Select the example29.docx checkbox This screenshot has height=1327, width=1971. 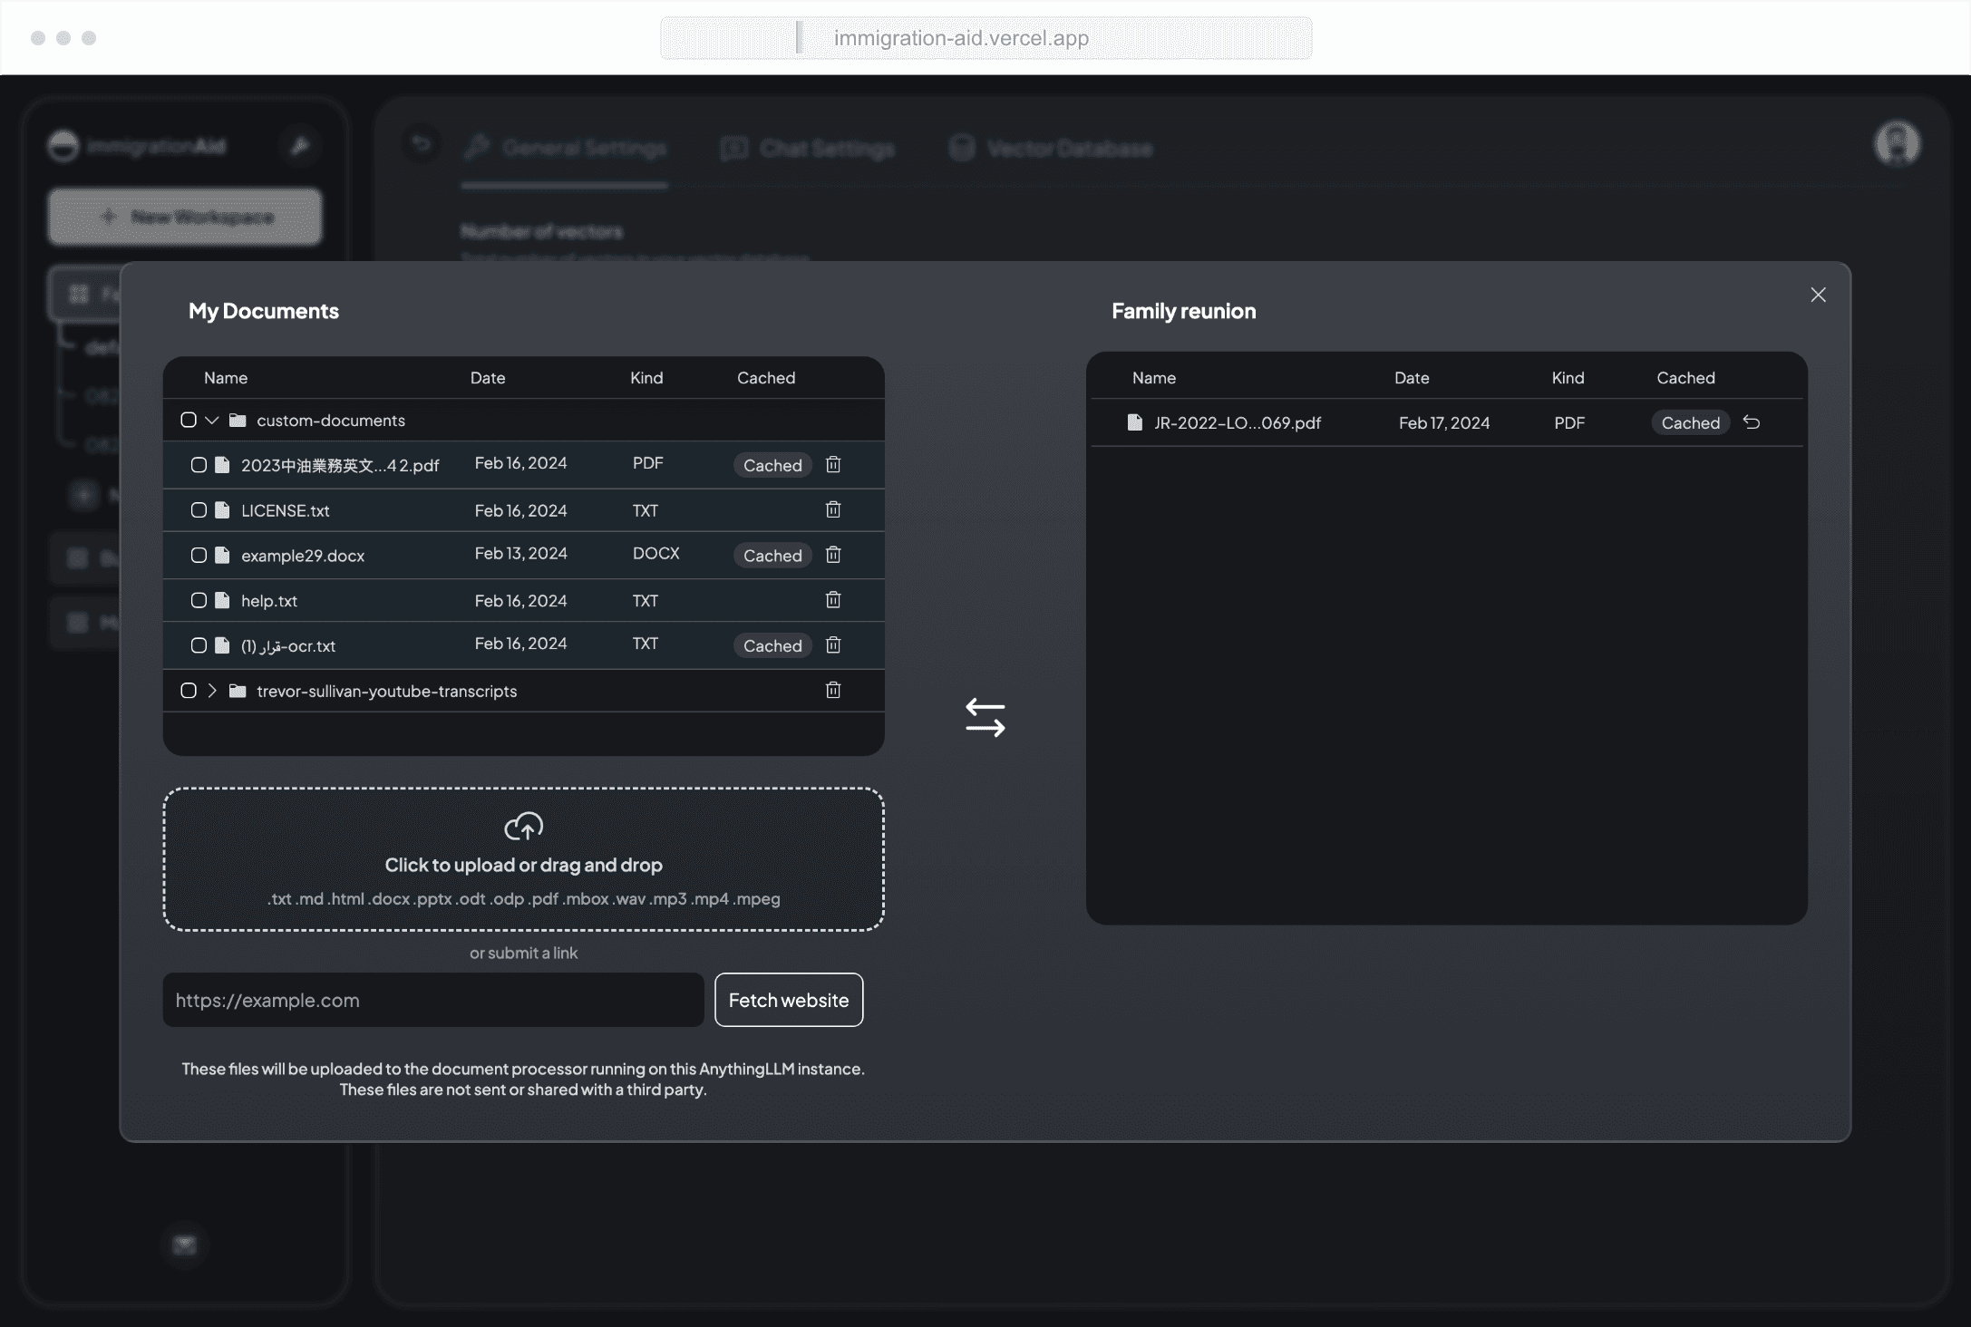click(x=199, y=556)
